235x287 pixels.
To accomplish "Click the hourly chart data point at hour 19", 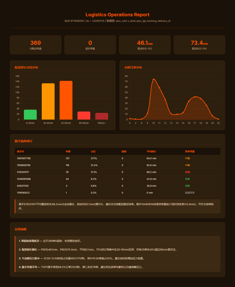I will 206,106.
